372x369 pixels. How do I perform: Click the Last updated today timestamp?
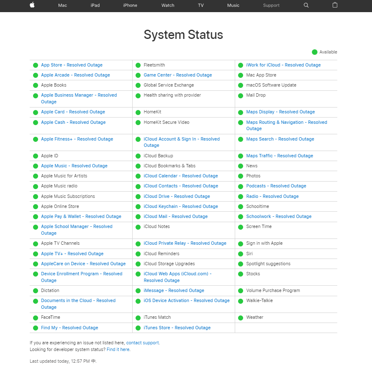[x=63, y=361]
